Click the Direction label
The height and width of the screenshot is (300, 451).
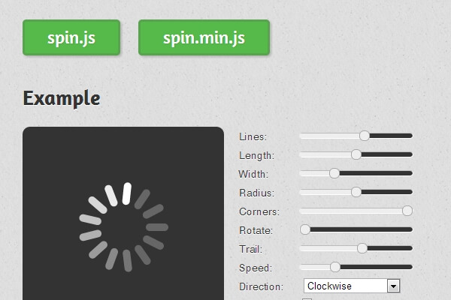[x=261, y=286]
